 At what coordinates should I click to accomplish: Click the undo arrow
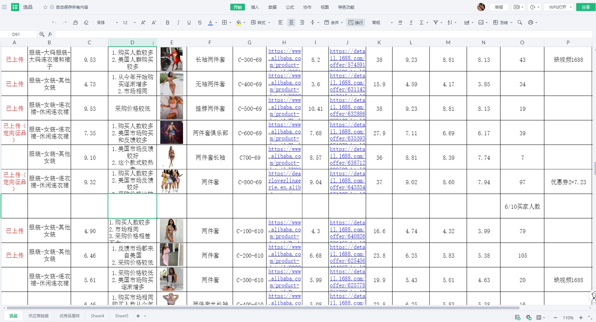click(x=54, y=22)
